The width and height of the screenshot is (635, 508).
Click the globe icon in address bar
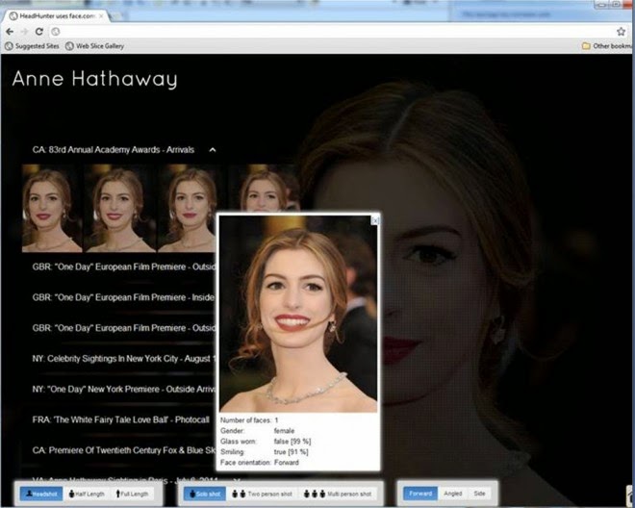click(x=56, y=32)
